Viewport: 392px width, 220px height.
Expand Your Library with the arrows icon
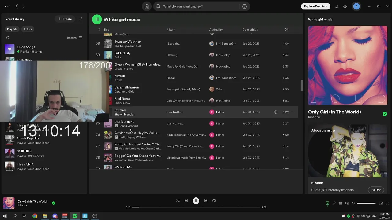point(81,19)
